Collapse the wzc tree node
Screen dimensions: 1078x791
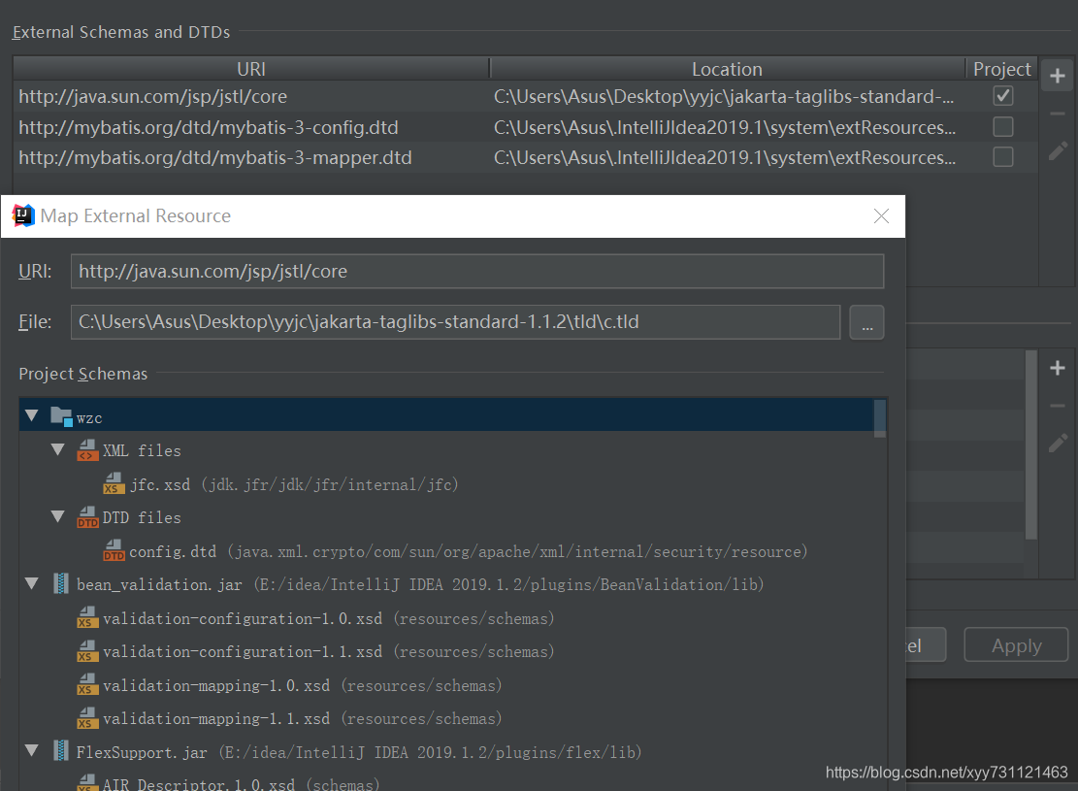tap(32, 415)
